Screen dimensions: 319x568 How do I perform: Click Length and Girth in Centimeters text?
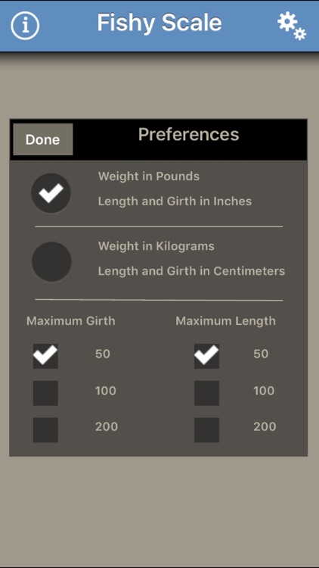(191, 271)
